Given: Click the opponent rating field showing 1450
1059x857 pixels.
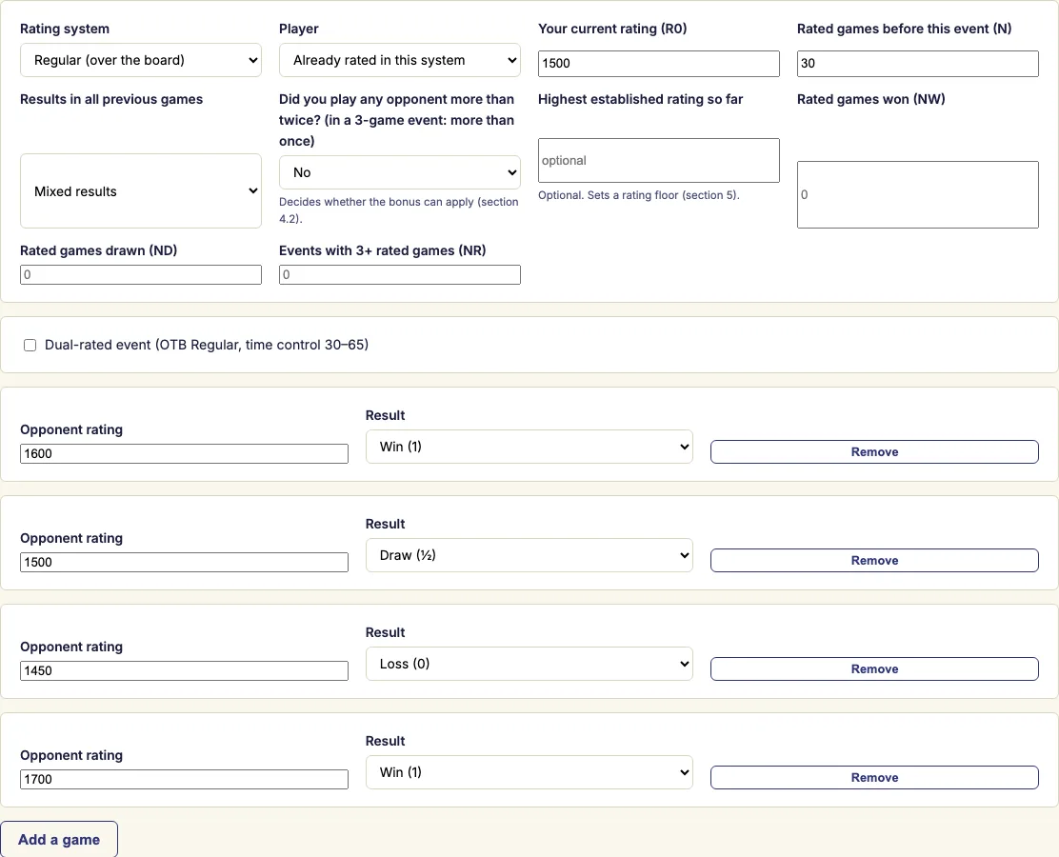Looking at the screenshot, I should pos(184,670).
